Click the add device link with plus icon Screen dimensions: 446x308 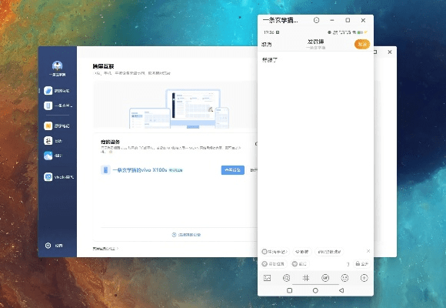click(x=186, y=235)
